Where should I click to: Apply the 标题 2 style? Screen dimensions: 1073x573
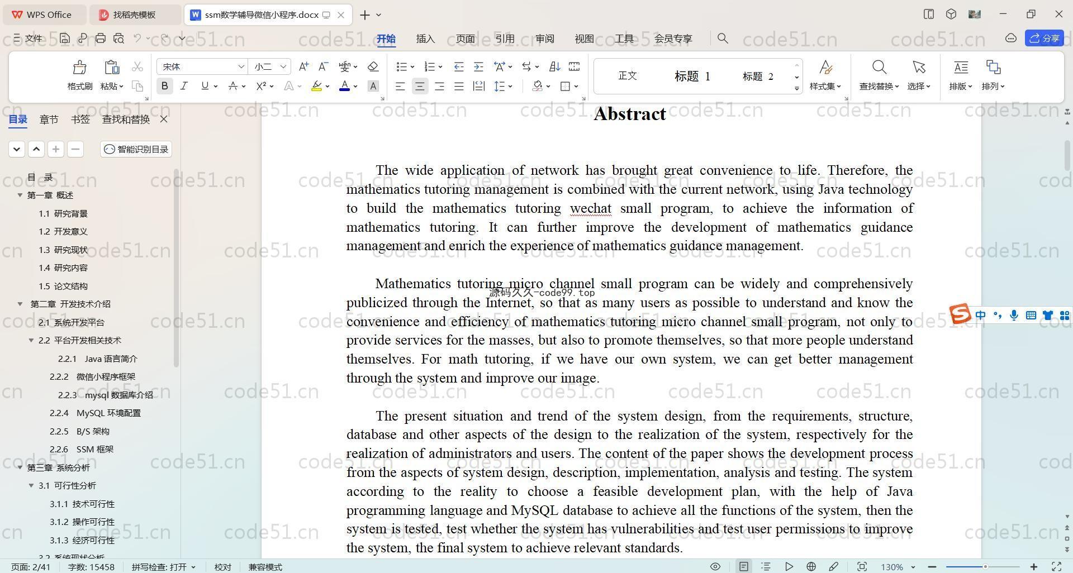point(758,76)
